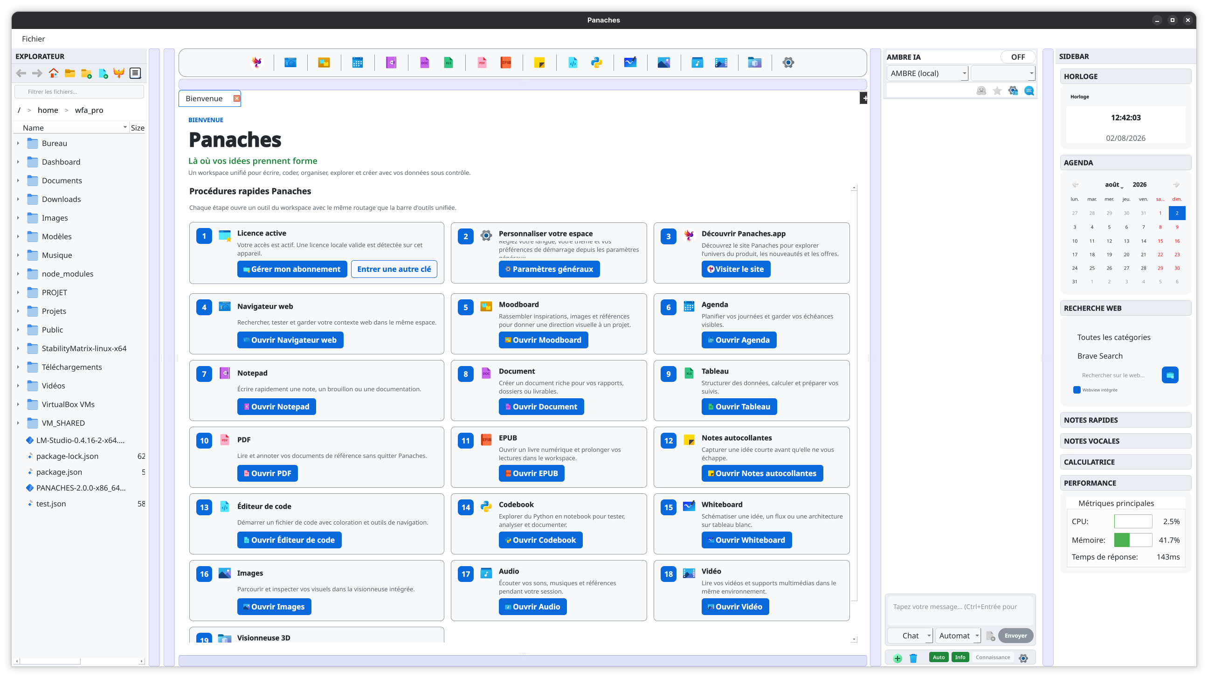Open the EPUB reader toolbar icon
This screenshot has width=1208, height=678.
coord(506,62)
